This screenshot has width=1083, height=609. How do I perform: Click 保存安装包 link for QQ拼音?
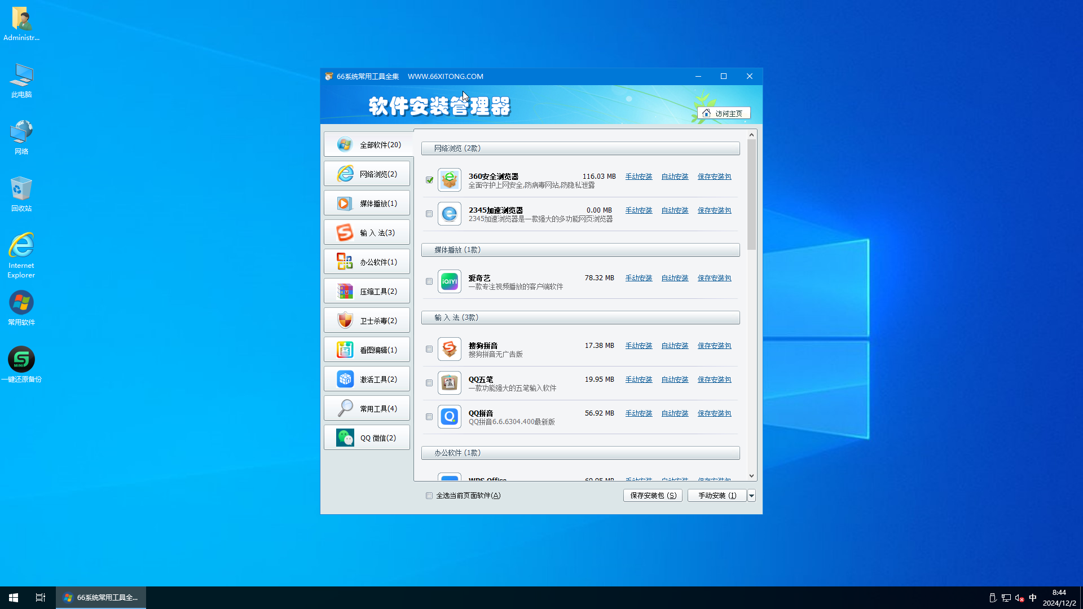[714, 413]
